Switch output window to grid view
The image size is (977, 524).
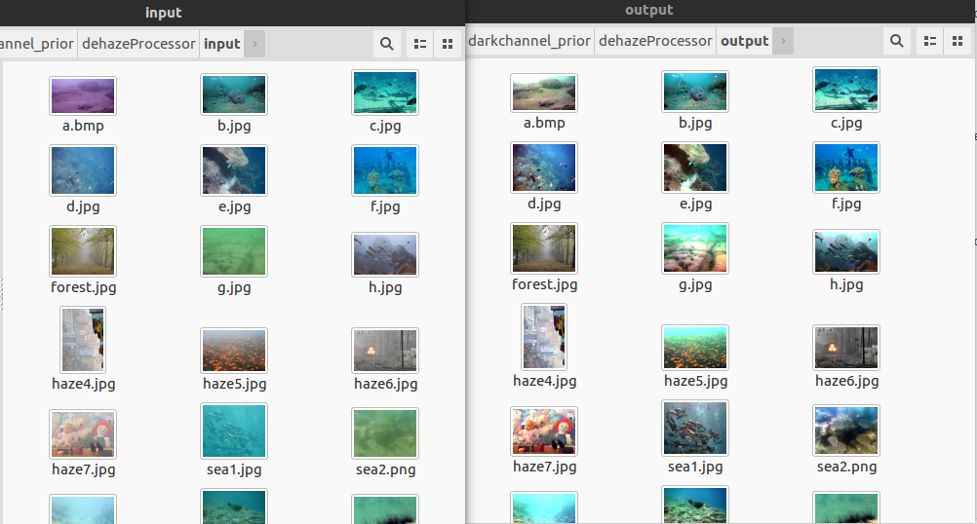pos(957,41)
